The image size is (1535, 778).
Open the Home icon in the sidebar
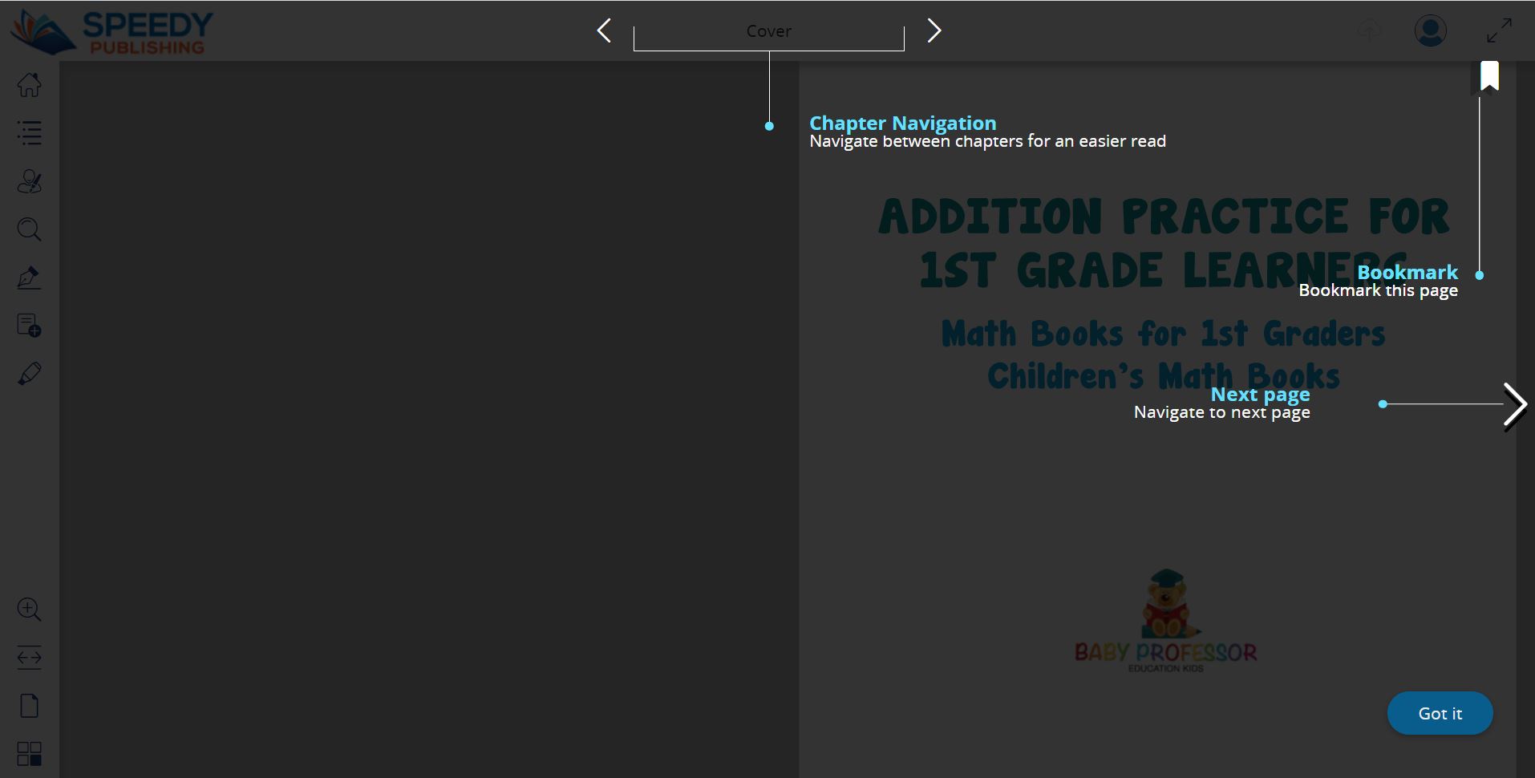coord(30,84)
